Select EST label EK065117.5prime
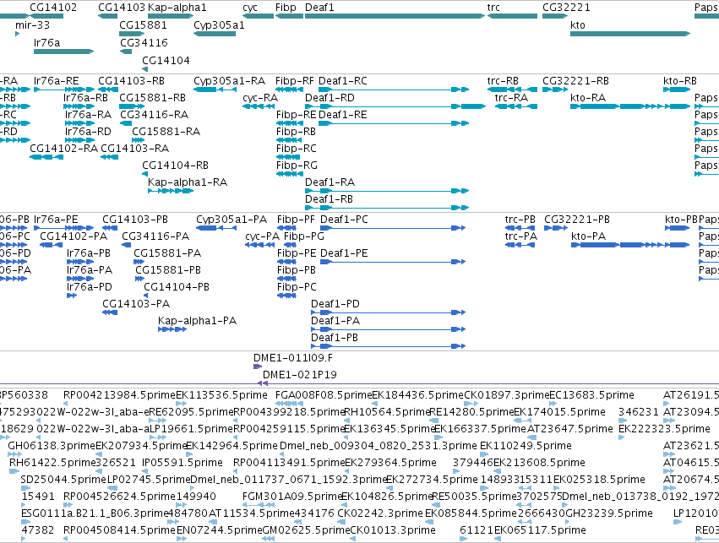The image size is (719, 543). point(540,530)
